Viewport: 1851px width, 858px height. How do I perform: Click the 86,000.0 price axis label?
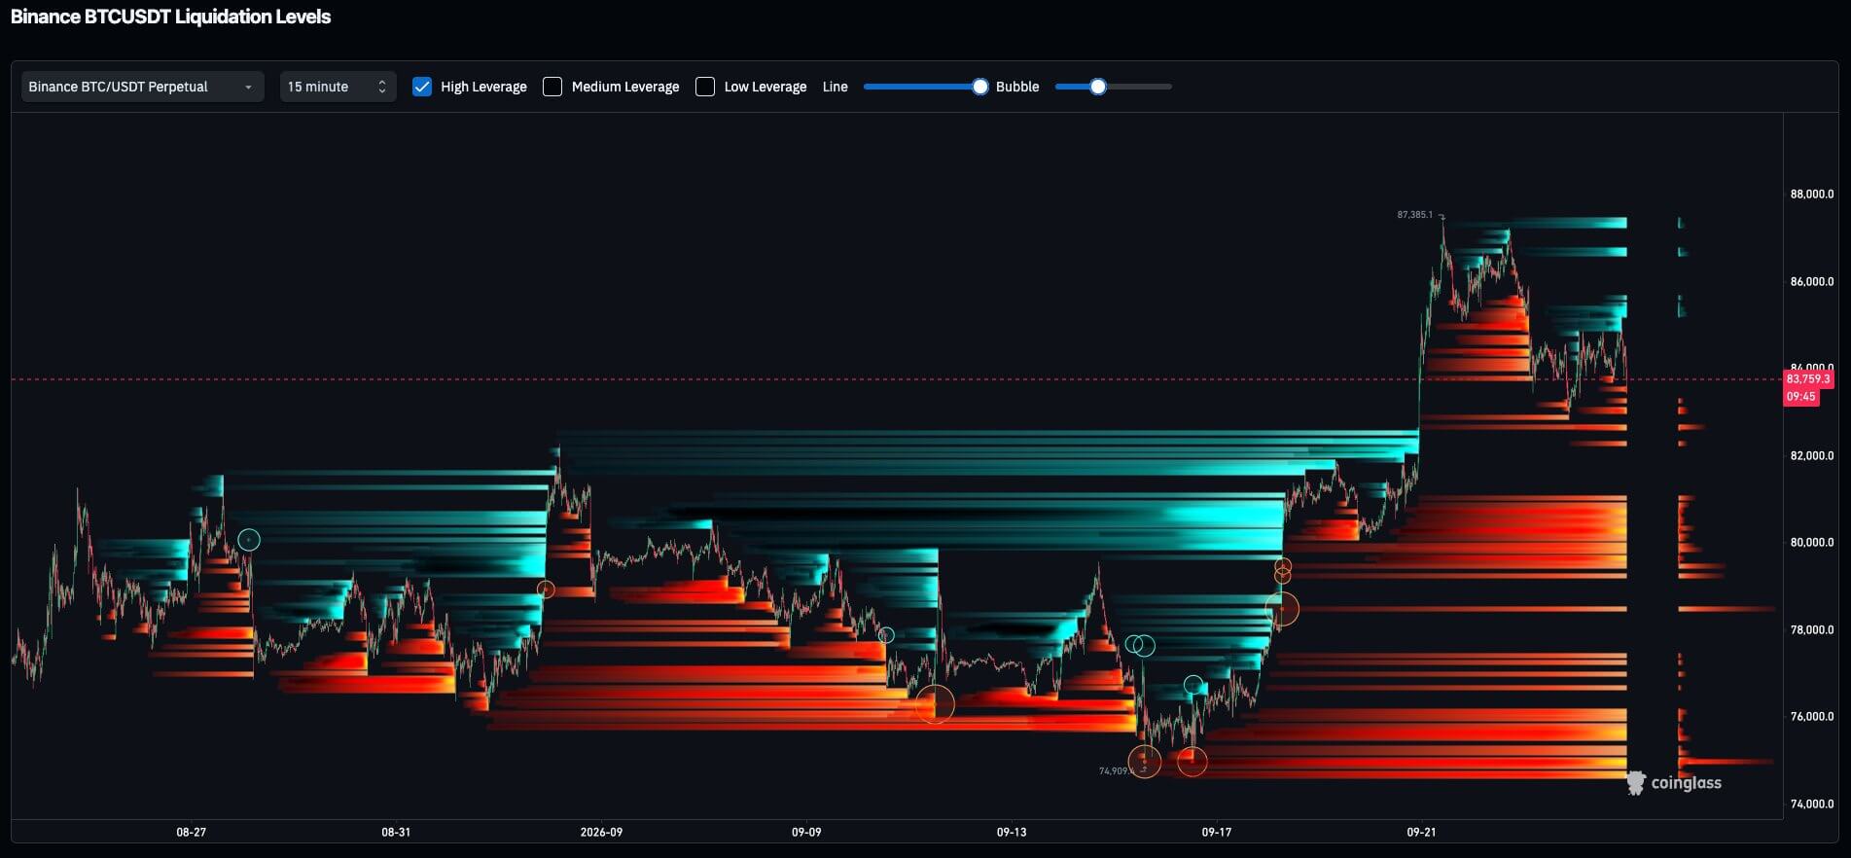coord(1811,281)
